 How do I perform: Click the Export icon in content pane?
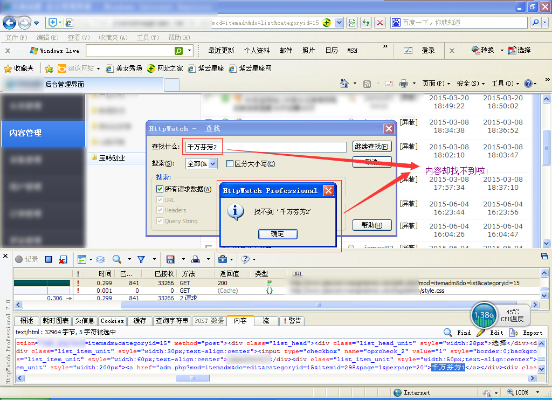tap(514, 333)
